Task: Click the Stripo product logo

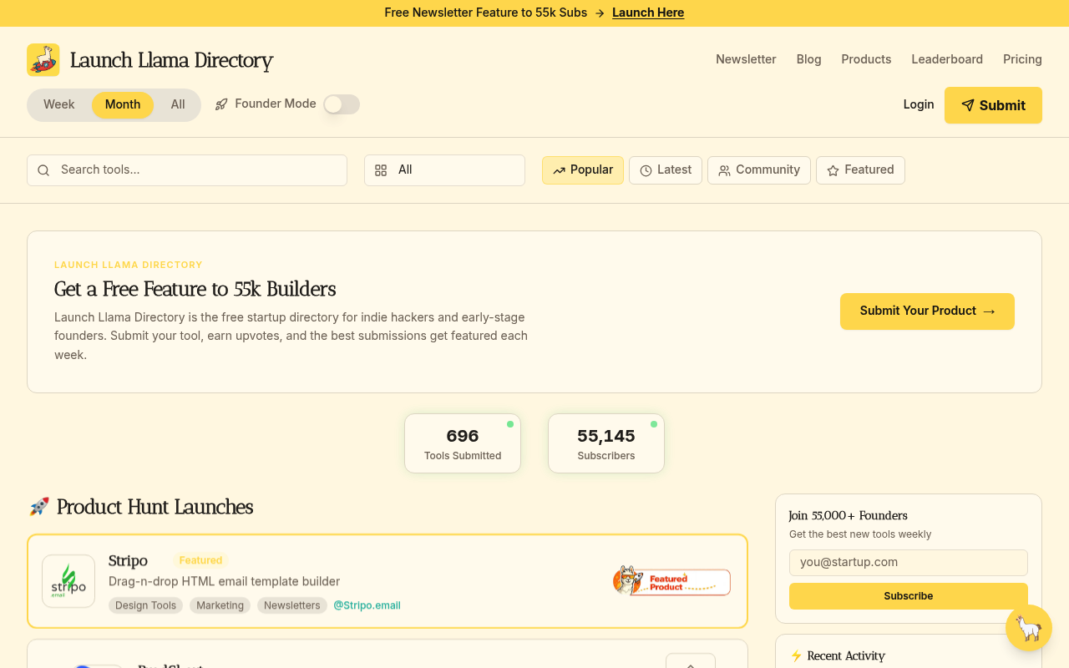Action: click(68, 581)
